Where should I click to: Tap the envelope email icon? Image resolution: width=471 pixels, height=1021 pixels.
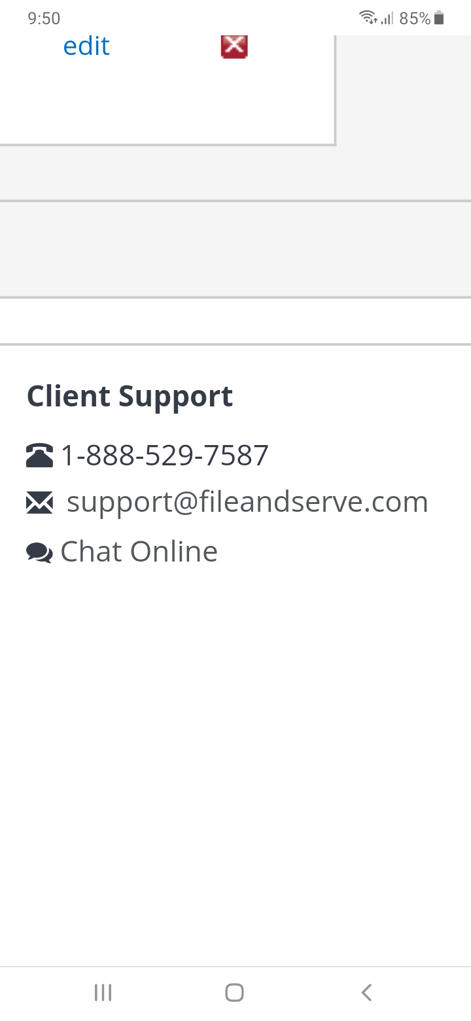pyautogui.click(x=39, y=503)
